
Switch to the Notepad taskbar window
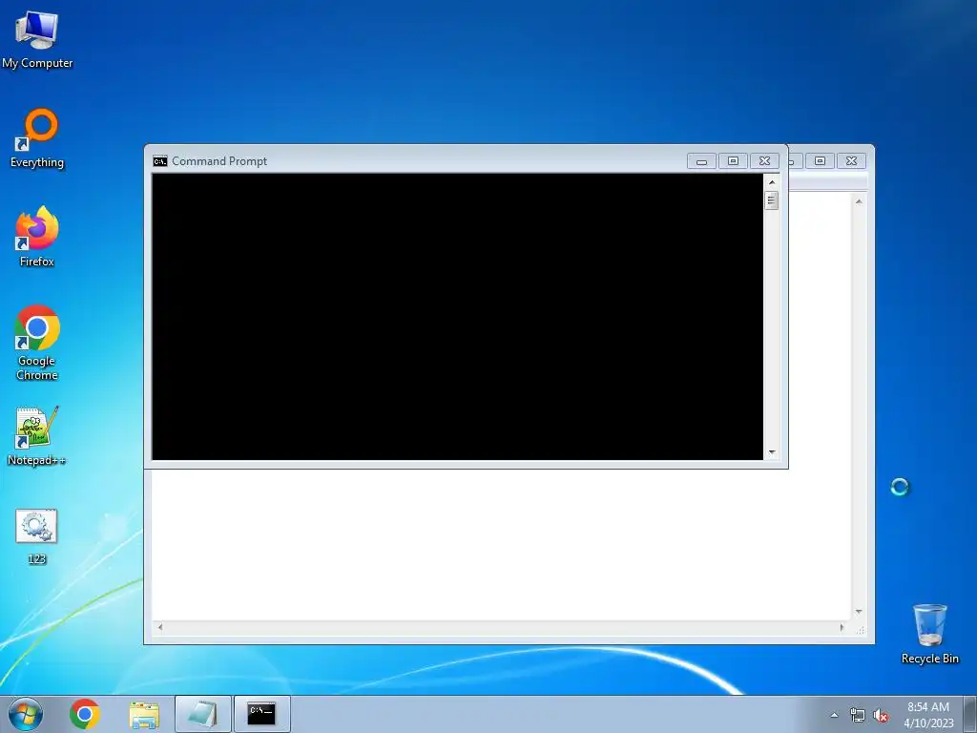click(x=203, y=714)
